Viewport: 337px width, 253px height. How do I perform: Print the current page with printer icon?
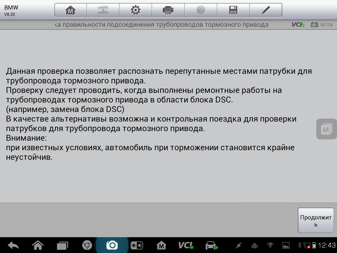click(x=168, y=10)
